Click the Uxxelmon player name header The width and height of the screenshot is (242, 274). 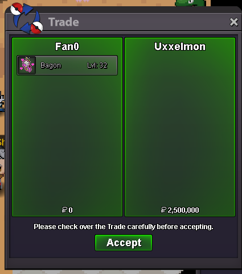[180, 47]
